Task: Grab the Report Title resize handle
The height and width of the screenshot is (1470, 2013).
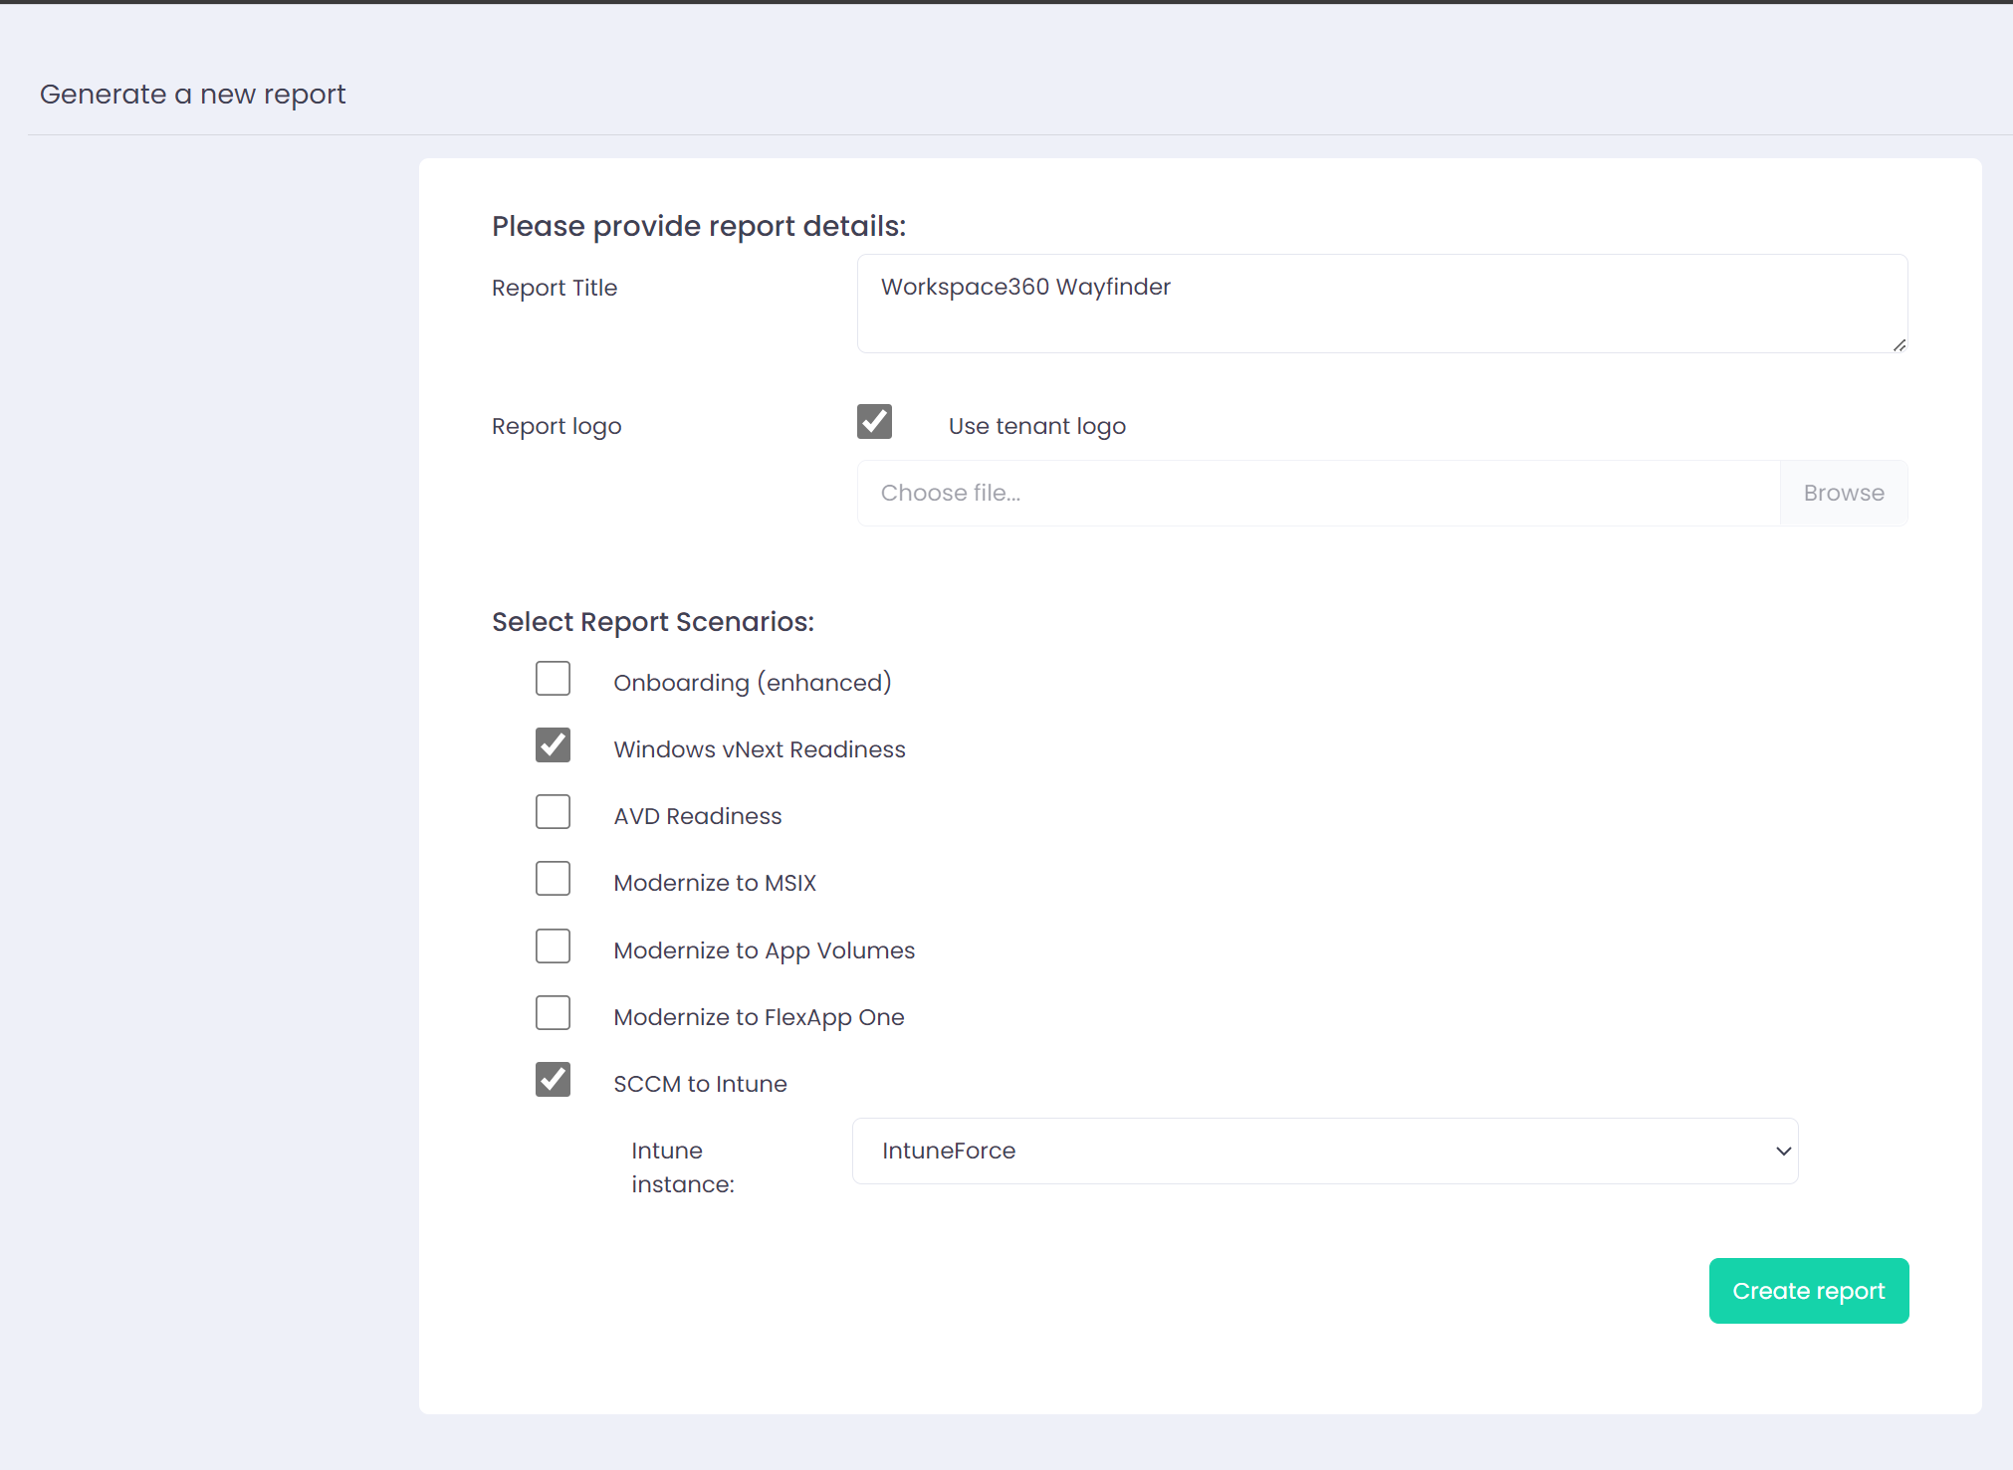Action: (1900, 345)
